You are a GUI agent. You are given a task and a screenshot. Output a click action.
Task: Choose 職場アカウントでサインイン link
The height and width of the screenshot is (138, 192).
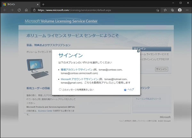point(76,69)
